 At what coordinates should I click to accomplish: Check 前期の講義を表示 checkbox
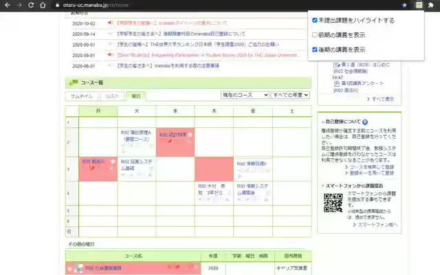tap(315, 35)
